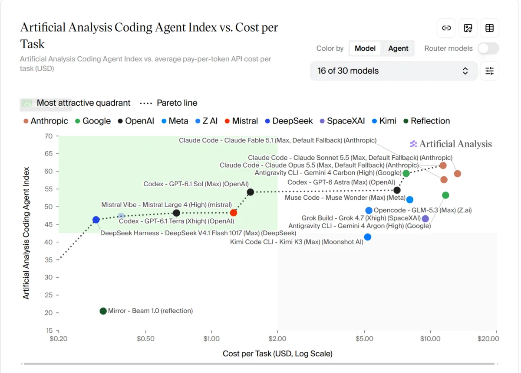Click the Claude Opus 5.5 label

tap(319, 165)
